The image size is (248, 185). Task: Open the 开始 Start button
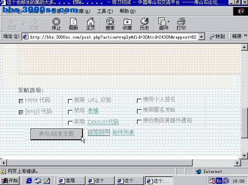point(10,181)
